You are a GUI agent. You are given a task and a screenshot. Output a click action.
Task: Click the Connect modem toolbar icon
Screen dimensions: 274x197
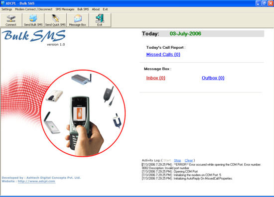(x=11, y=20)
